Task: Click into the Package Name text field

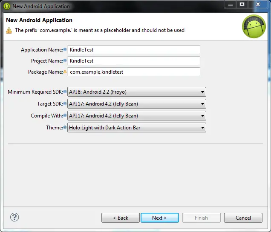Action: (x=134, y=72)
